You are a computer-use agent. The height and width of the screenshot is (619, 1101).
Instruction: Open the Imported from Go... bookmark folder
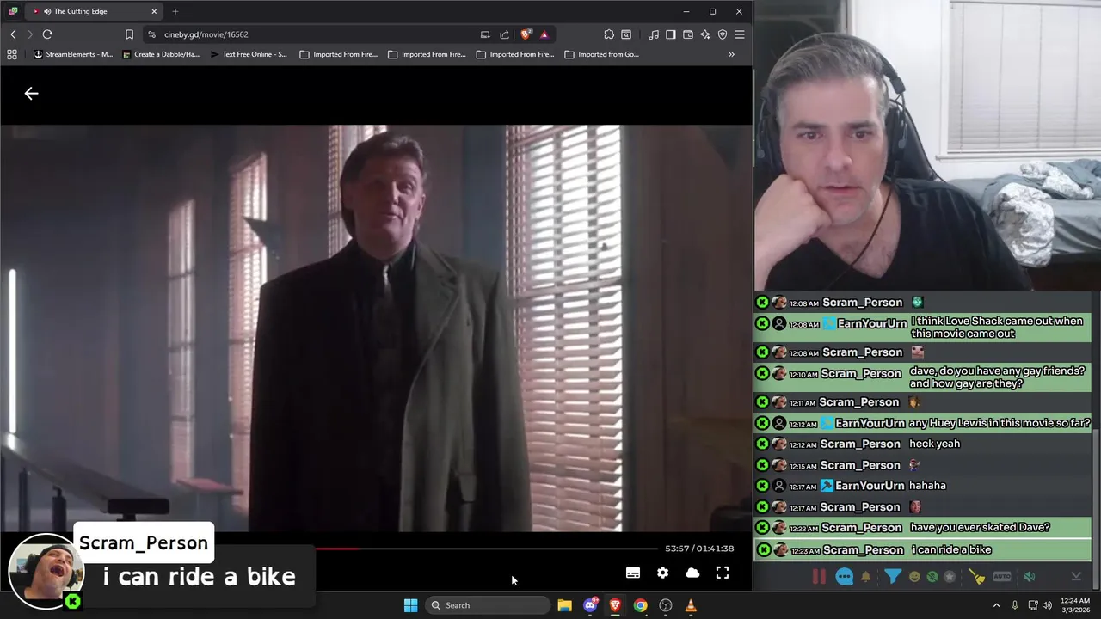coord(602,54)
